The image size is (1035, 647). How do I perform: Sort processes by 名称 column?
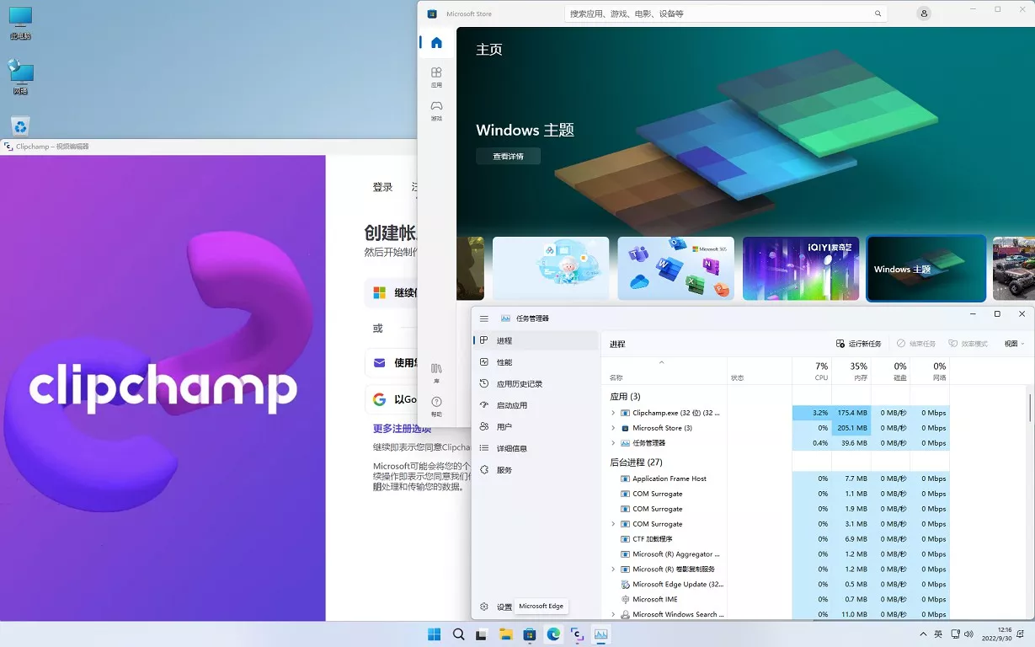point(664,371)
